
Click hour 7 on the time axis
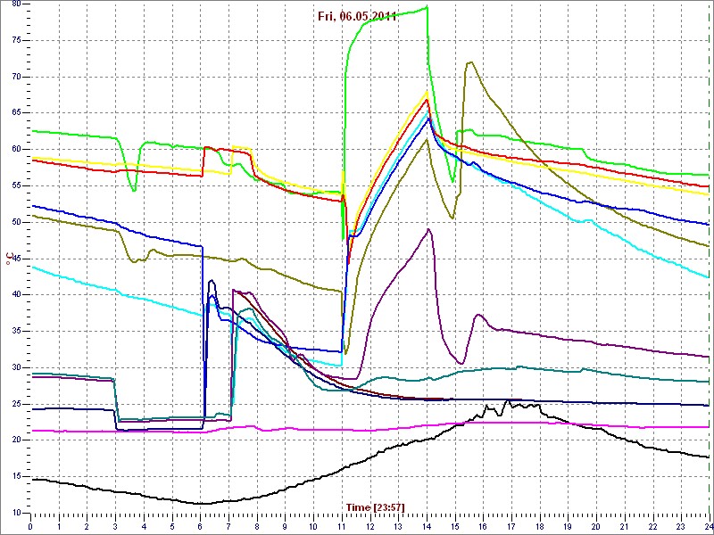[228, 525]
